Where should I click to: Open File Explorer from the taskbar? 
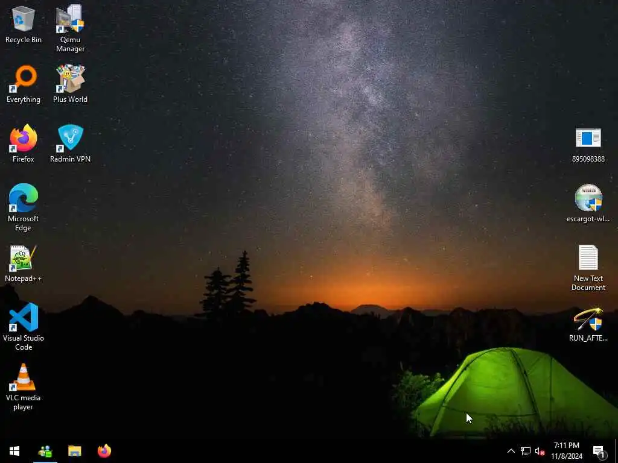[x=74, y=451]
